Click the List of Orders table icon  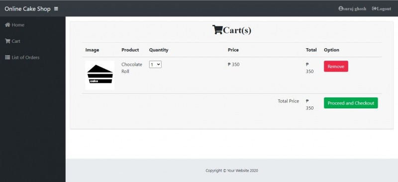pos(7,57)
